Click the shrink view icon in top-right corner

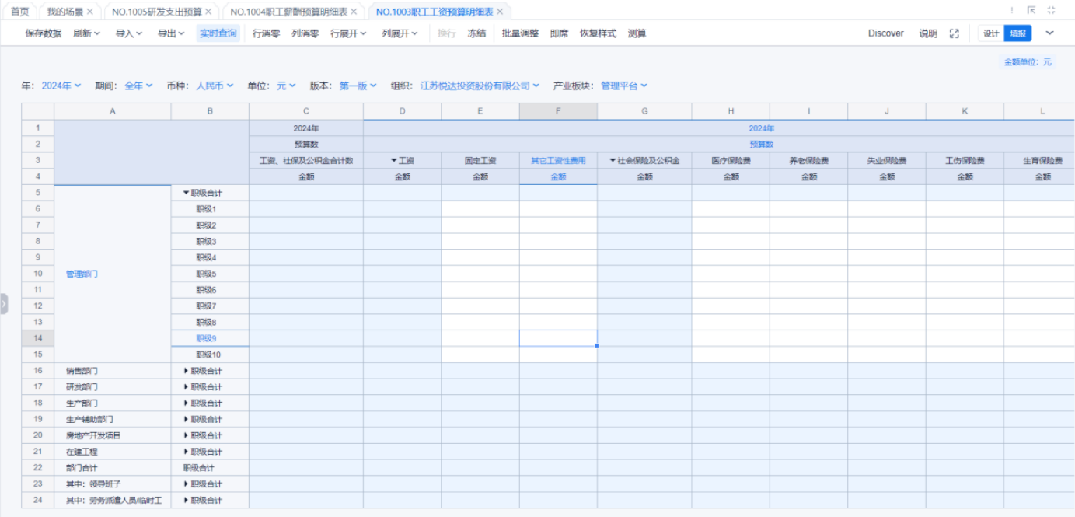tap(1052, 11)
